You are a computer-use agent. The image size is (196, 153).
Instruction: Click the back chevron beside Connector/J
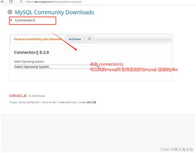pos(11,20)
